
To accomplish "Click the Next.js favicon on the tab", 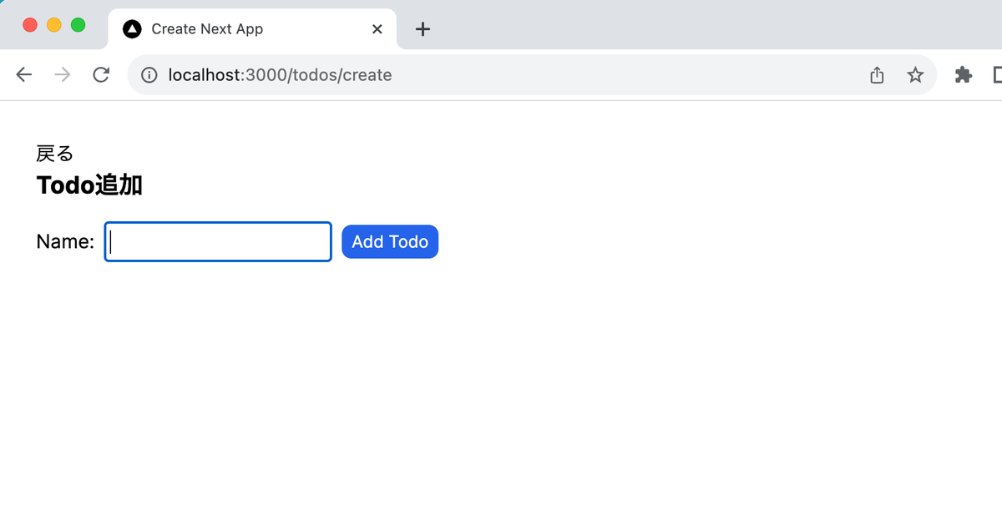I will [132, 28].
